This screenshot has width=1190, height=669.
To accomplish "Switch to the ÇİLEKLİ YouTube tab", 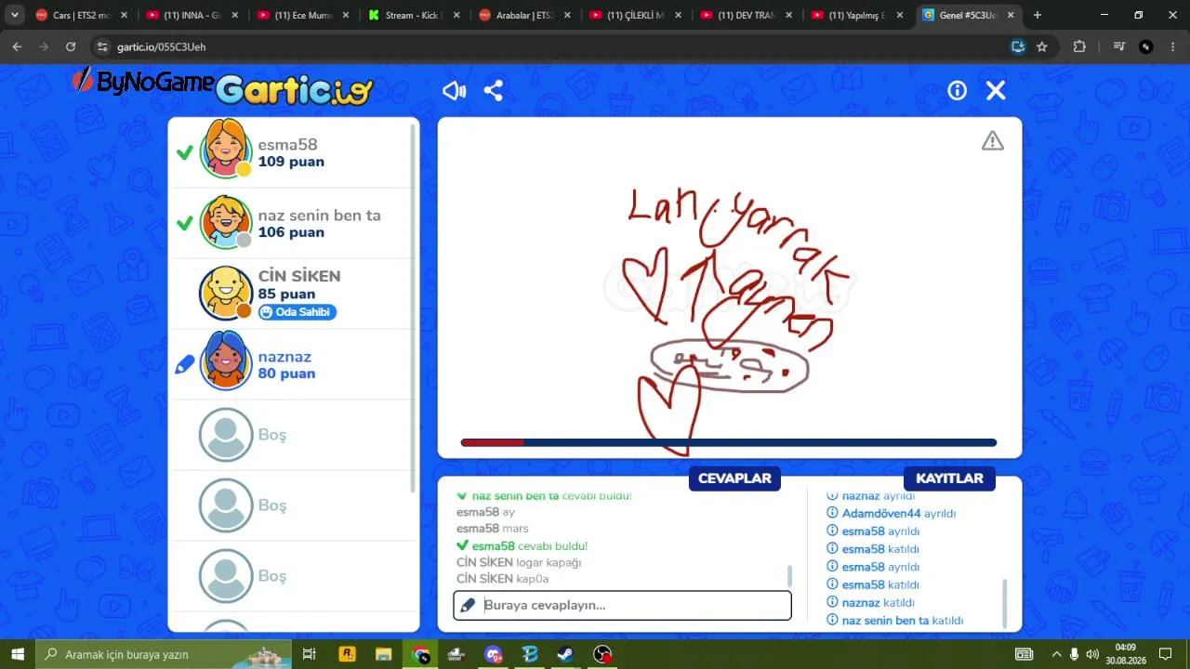I will 633,15.
